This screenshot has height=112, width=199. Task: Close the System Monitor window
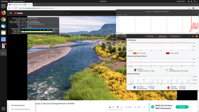point(197,36)
